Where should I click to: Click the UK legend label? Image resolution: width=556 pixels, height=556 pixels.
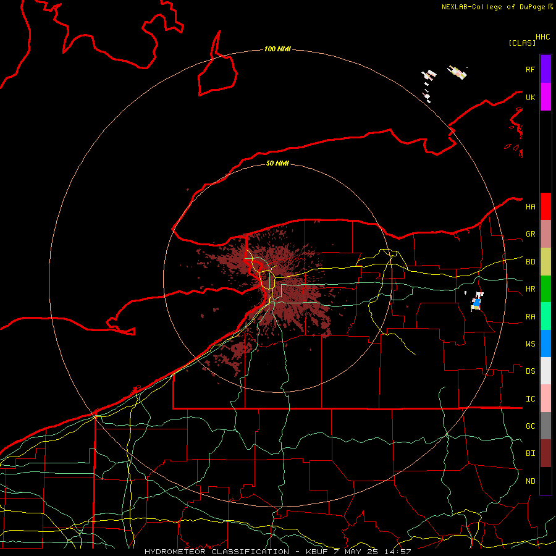click(x=530, y=97)
